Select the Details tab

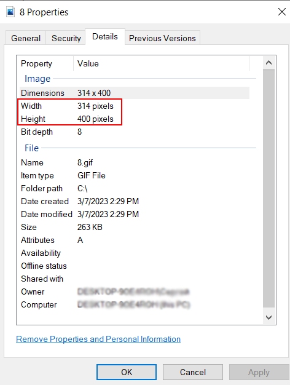tap(105, 37)
